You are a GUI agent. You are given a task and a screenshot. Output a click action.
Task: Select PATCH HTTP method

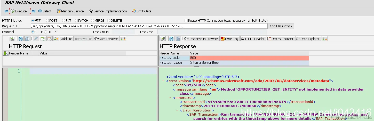pos(76,20)
